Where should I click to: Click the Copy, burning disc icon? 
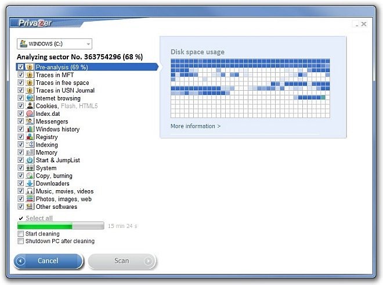point(30,176)
